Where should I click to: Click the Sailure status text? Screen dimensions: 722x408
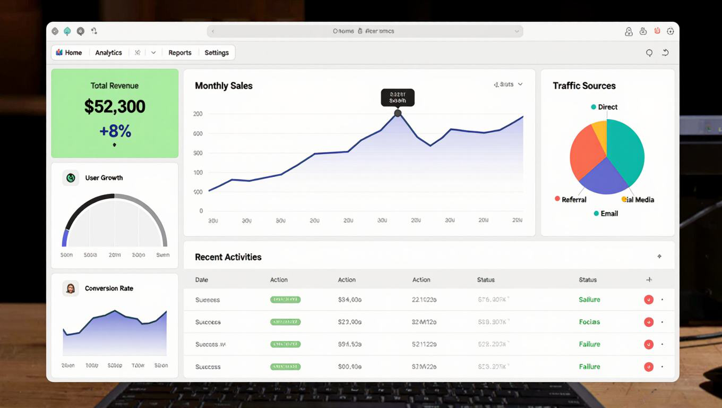[589, 300]
